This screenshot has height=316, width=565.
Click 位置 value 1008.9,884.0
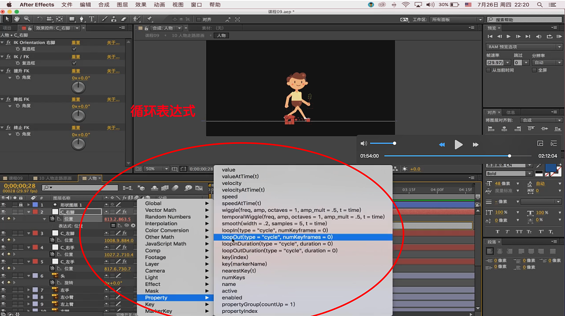(x=118, y=241)
